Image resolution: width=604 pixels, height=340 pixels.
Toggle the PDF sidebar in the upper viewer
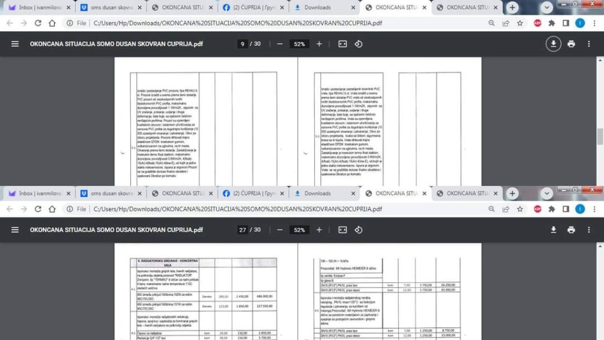coord(15,44)
